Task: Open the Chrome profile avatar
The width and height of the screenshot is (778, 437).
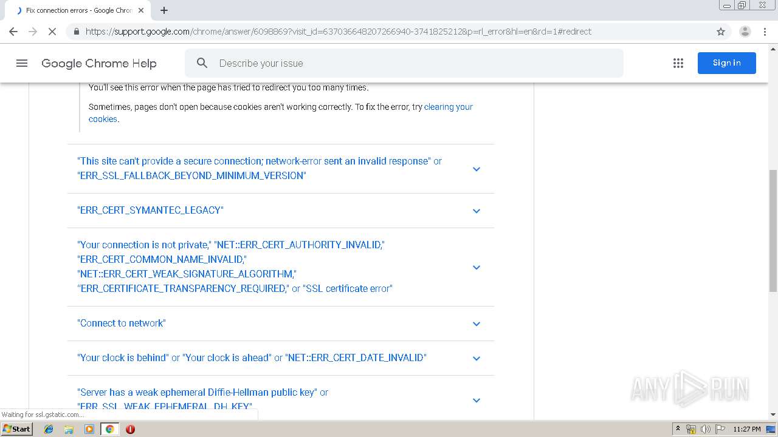Action: (745, 32)
